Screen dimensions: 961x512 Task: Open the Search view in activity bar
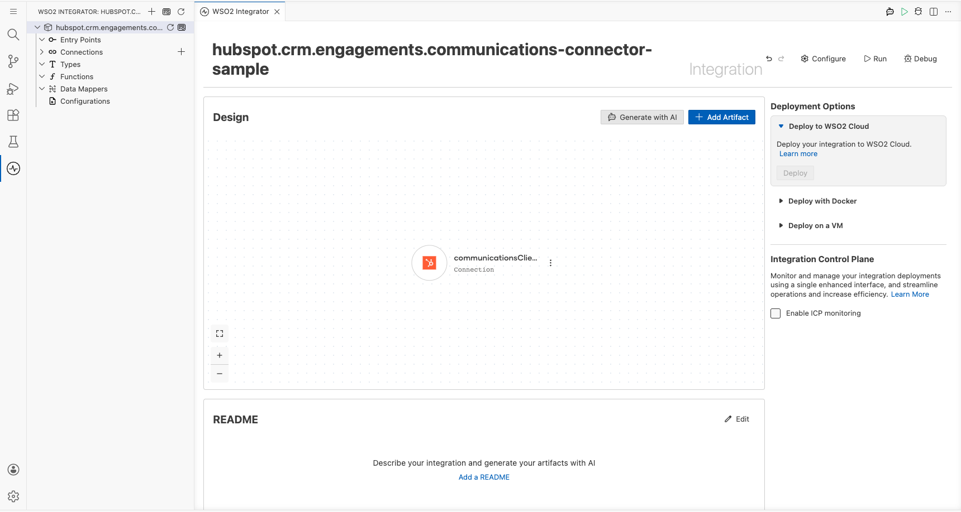(13, 35)
